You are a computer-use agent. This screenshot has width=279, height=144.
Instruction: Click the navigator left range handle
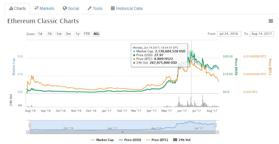[30, 125]
